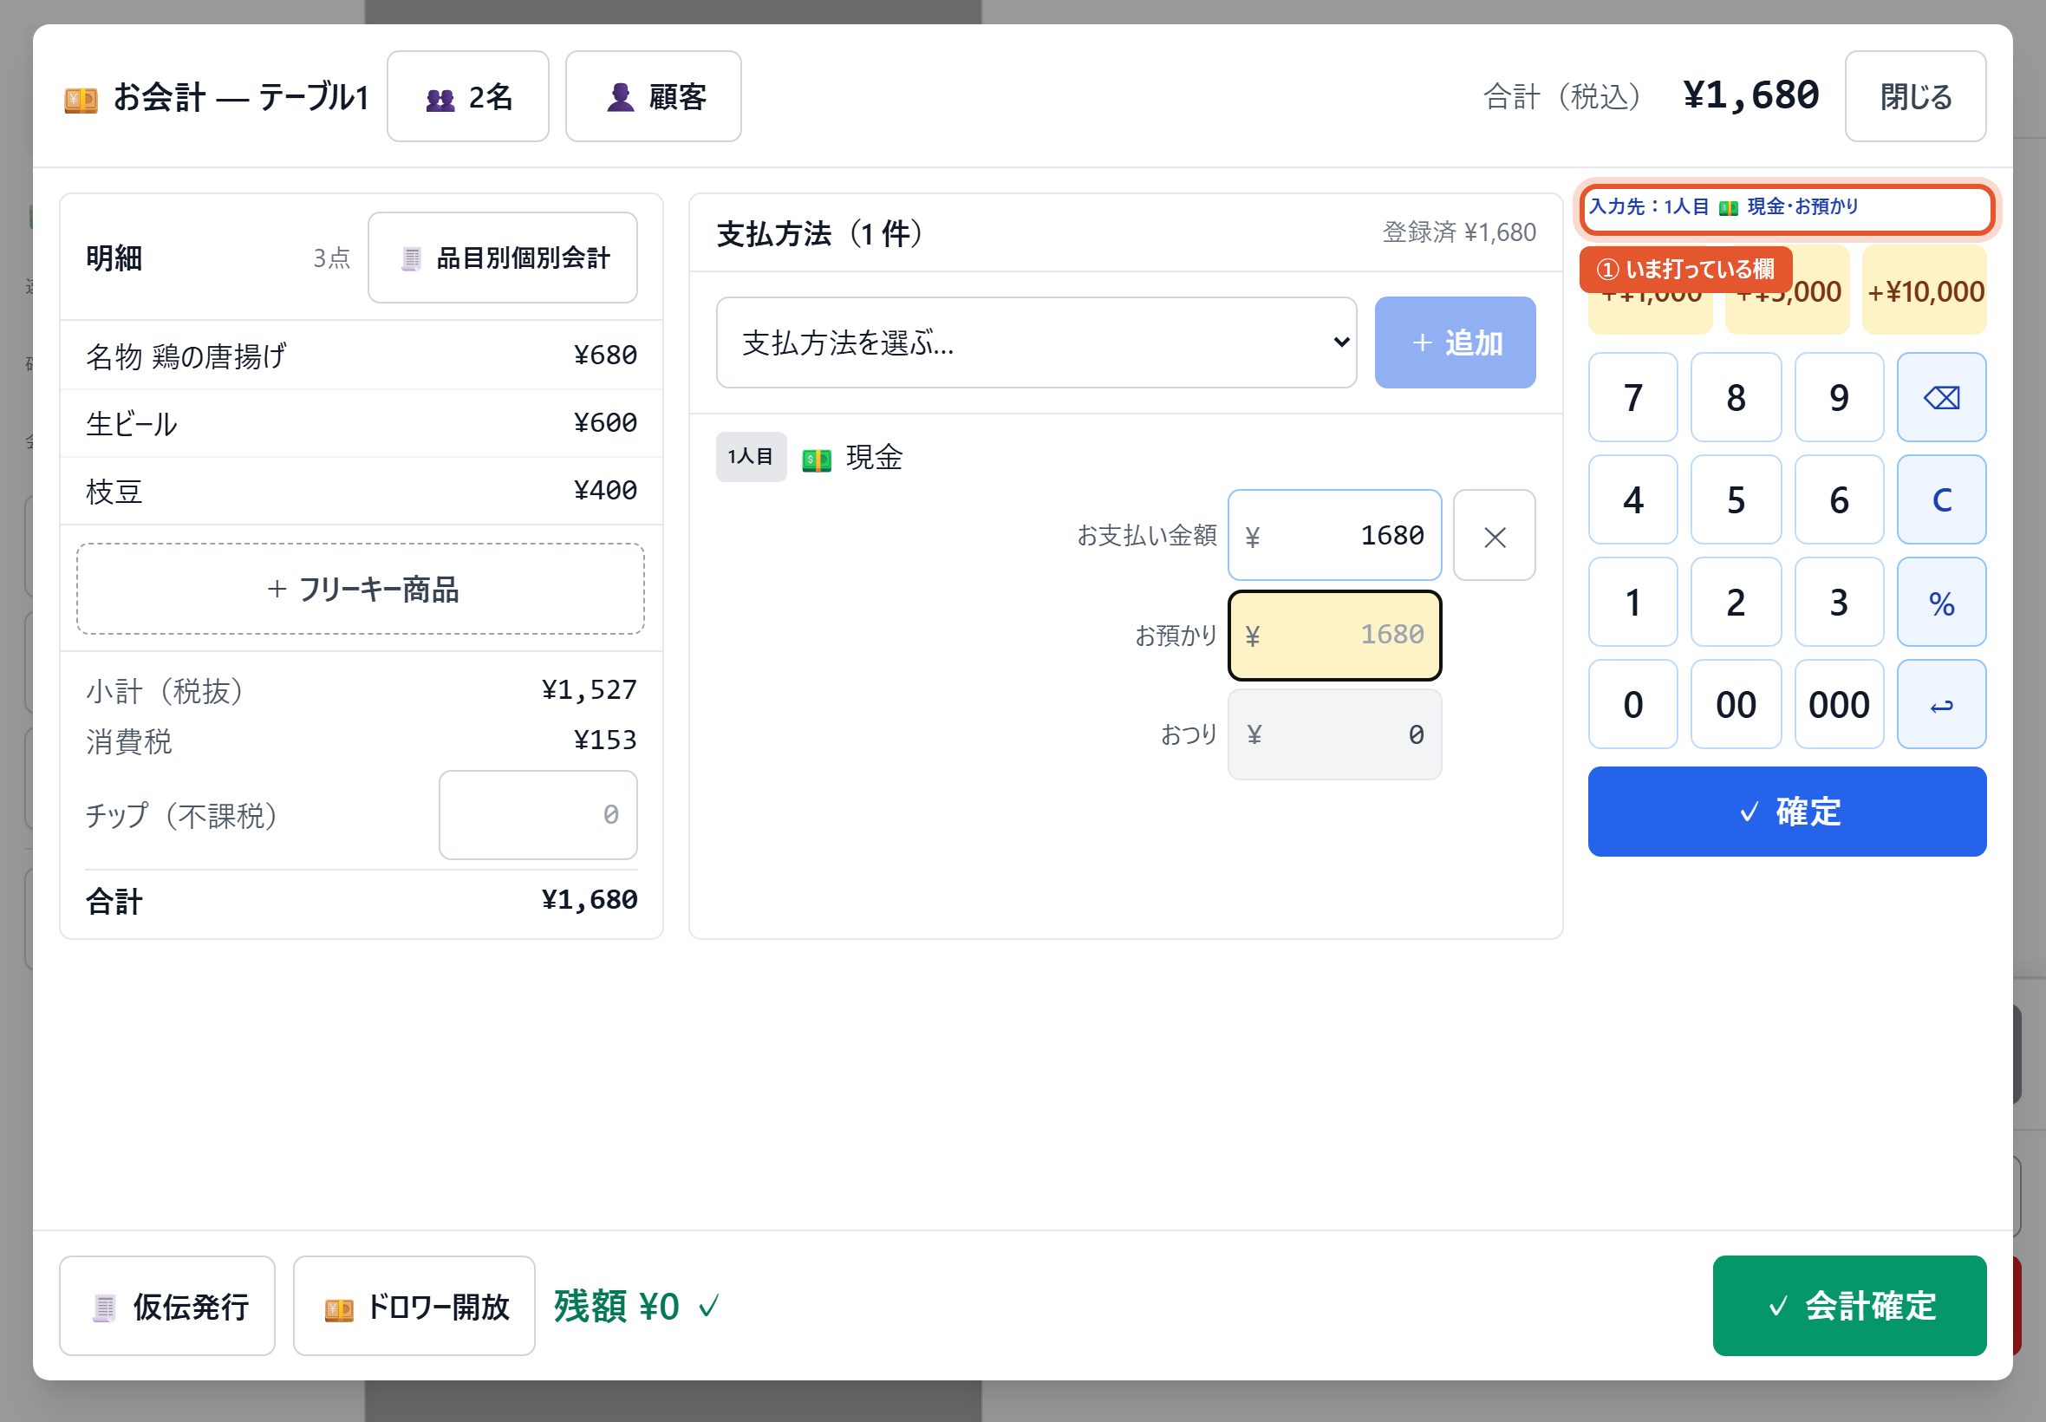Image resolution: width=2046 pixels, height=1422 pixels.
Task: Click the +¥10,000 quick amount button
Action: (x=1924, y=290)
